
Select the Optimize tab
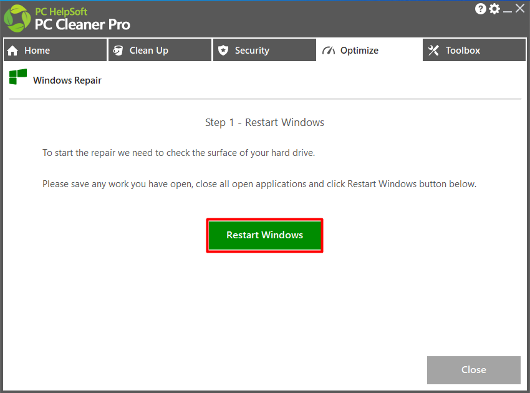(x=369, y=50)
